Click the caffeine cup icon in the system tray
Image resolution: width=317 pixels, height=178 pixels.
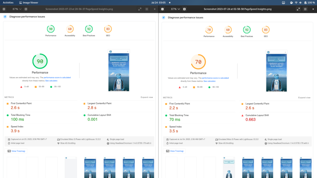[291, 2]
